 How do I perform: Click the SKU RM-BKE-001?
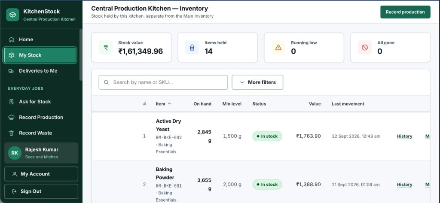tap(168, 186)
